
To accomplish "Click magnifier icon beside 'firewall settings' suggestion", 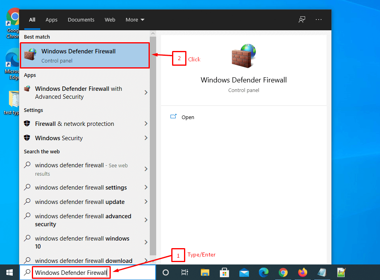I will [27, 187].
